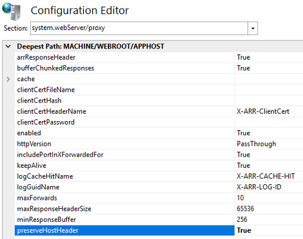The image size is (303, 239).
Task: Select the clientCertPassword property
Action: 46,122
